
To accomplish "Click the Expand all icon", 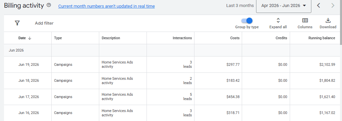I will click(278, 21).
